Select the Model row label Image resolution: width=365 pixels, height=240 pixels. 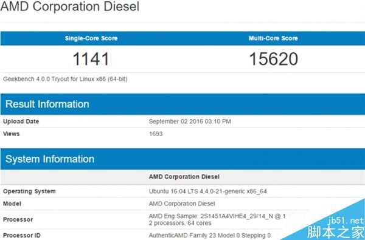click(x=12, y=204)
